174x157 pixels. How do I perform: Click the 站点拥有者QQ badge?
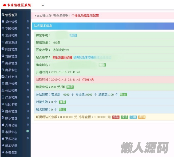tap(92, 58)
